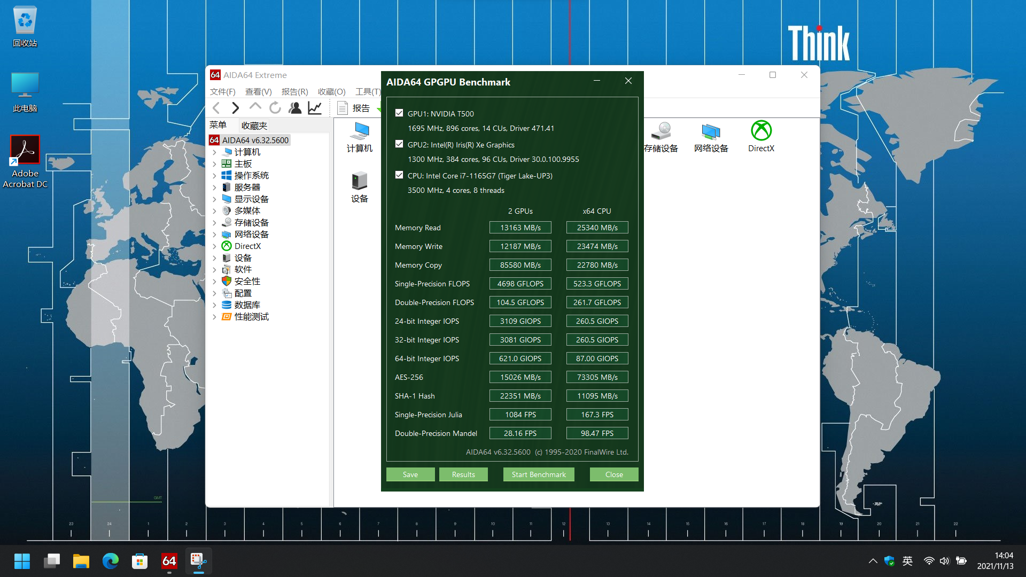Click the Results button

(x=463, y=474)
